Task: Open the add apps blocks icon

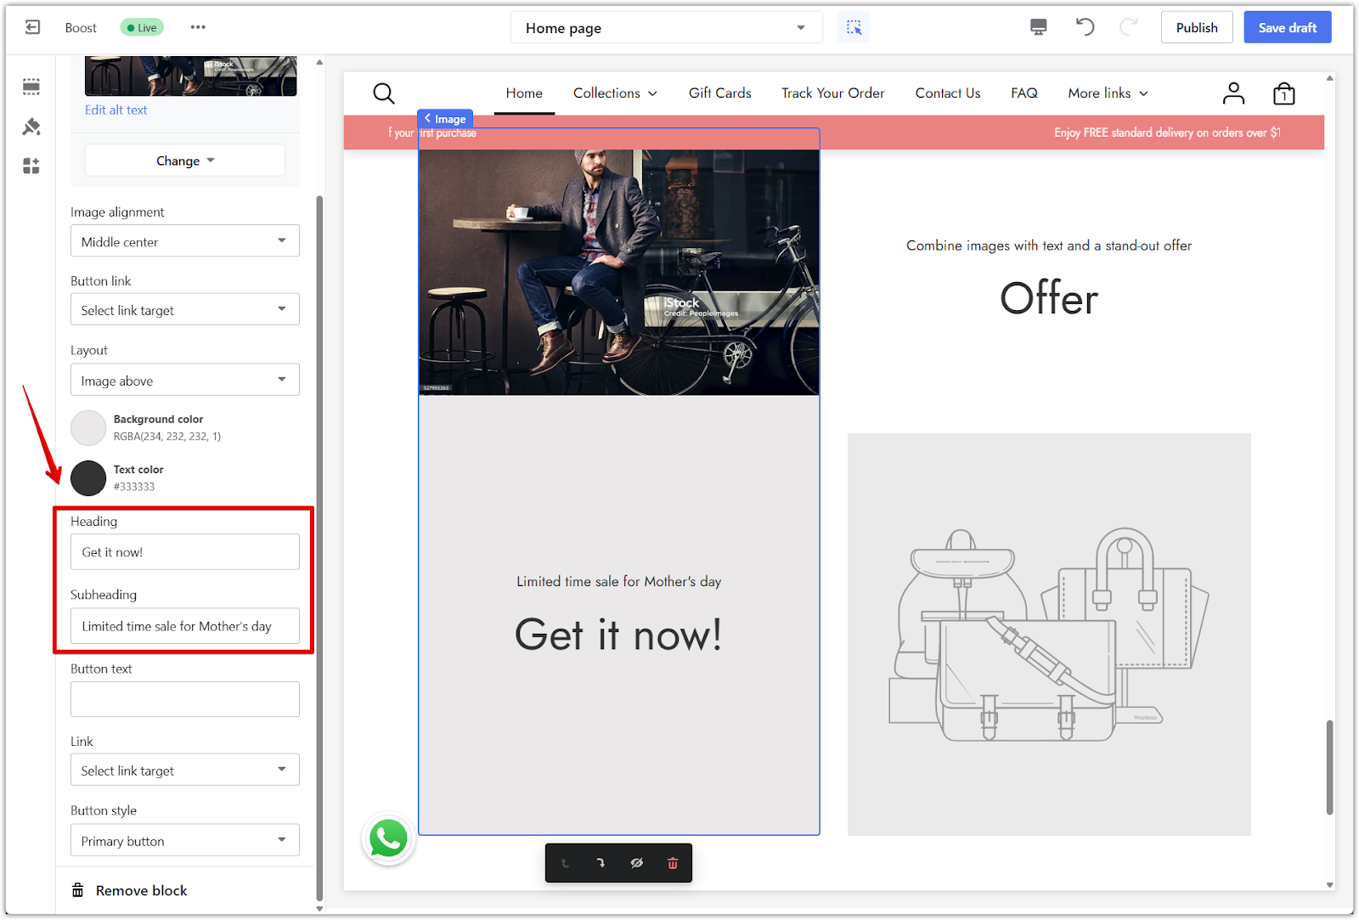Action: (x=31, y=166)
